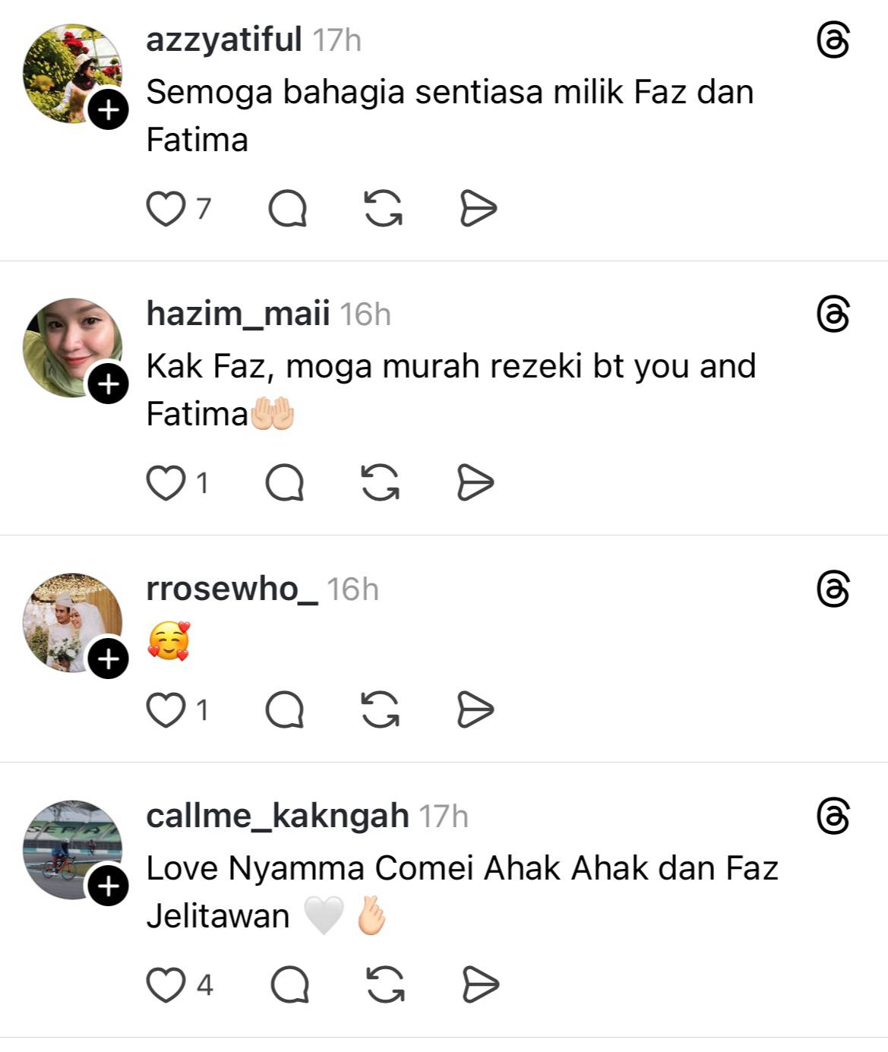Screen dimensions: 888x1052
Task: Follow callme_kakngah using plus badge
Action: pos(108,886)
